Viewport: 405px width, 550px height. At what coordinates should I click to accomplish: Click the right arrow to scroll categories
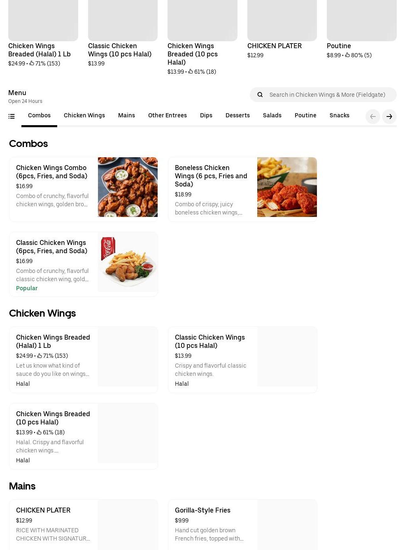click(389, 117)
